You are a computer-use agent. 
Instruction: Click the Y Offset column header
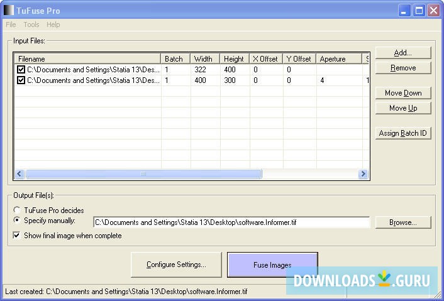tap(299, 59)
